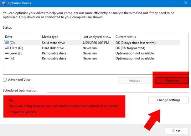Click 'Optimisation not available' in (F:) row

135,59
